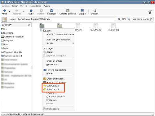The width and height of the screenshot is (155, 116).
Task: Choose Borrar in the context menu
Action: click(59, 73)
